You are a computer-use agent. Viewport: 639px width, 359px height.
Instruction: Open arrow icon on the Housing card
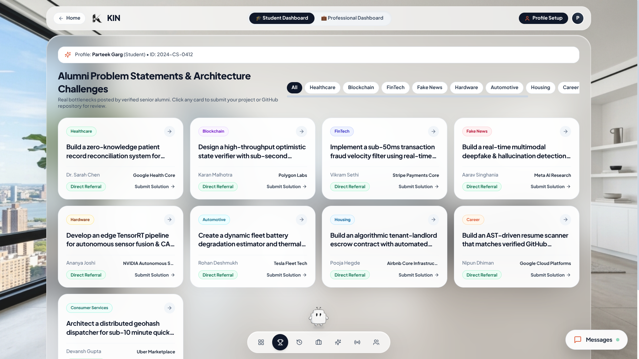[x=433, y=220]
